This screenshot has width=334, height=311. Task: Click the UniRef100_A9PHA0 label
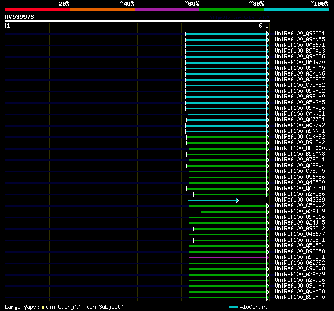click(x=300, y=97)
